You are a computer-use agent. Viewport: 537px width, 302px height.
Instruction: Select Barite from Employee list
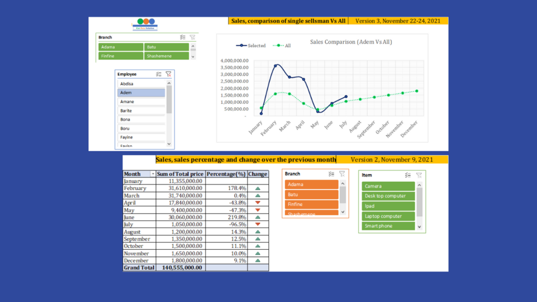[141, 111]
